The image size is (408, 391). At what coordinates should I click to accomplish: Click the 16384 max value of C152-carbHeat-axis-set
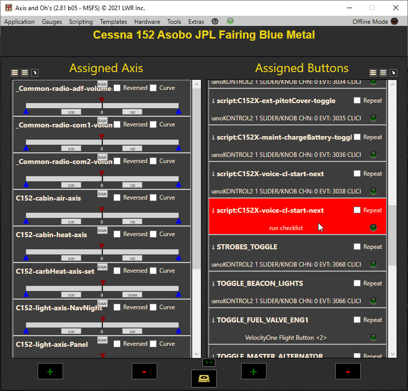point(132,295)
